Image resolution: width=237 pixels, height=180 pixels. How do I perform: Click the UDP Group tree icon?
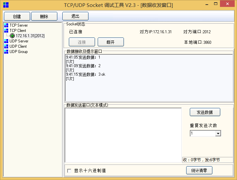click(x=6, y=52)
